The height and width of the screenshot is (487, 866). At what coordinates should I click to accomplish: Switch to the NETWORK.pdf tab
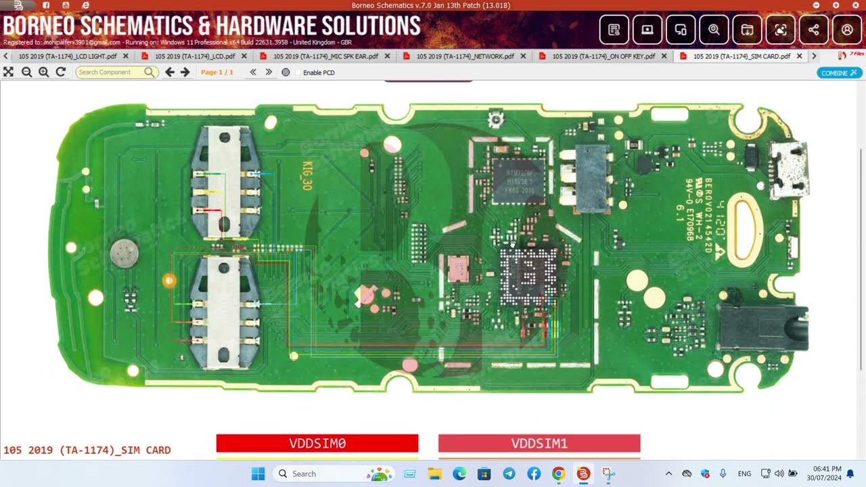pos(465,56)
